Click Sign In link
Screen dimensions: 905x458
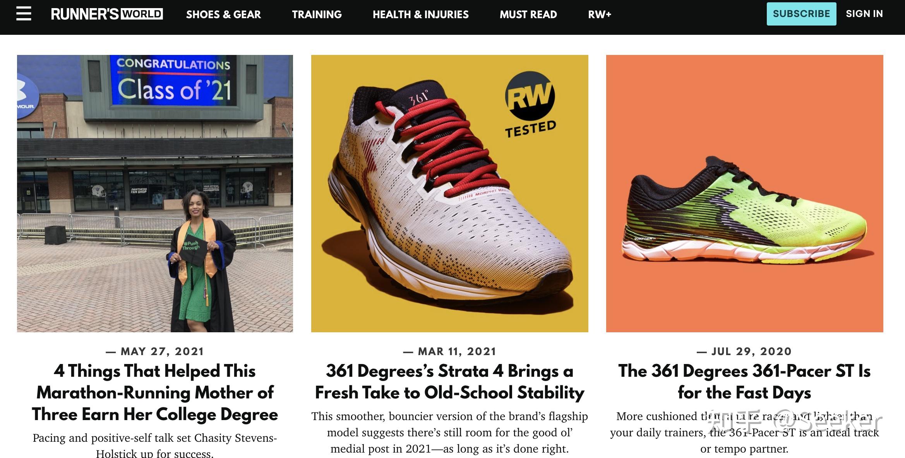pos(864,14)
